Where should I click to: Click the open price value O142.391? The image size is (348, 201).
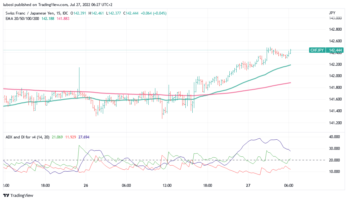click(79, 13)
